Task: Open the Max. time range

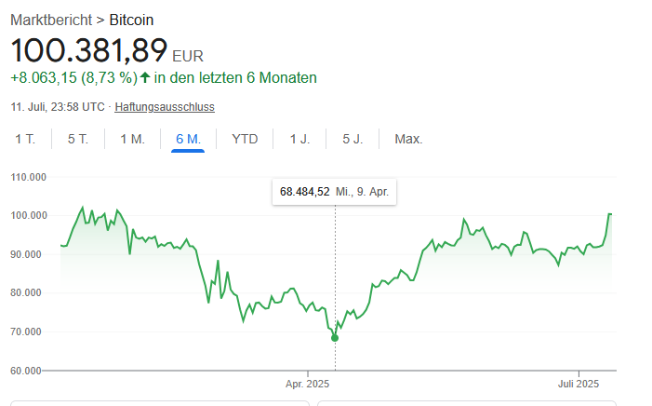Action: [408, 139]
